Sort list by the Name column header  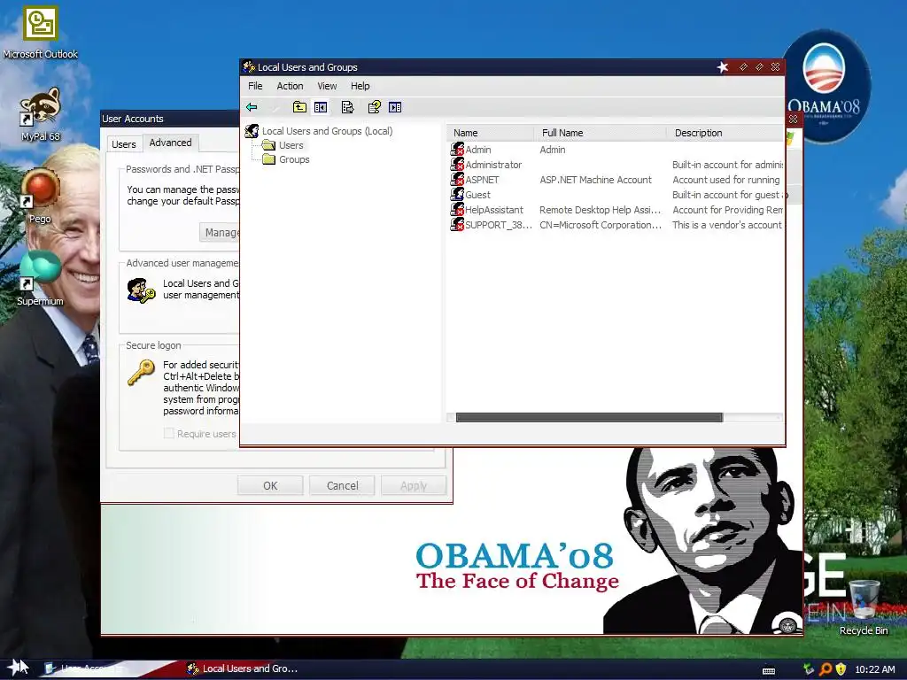(x=491, y=133)
